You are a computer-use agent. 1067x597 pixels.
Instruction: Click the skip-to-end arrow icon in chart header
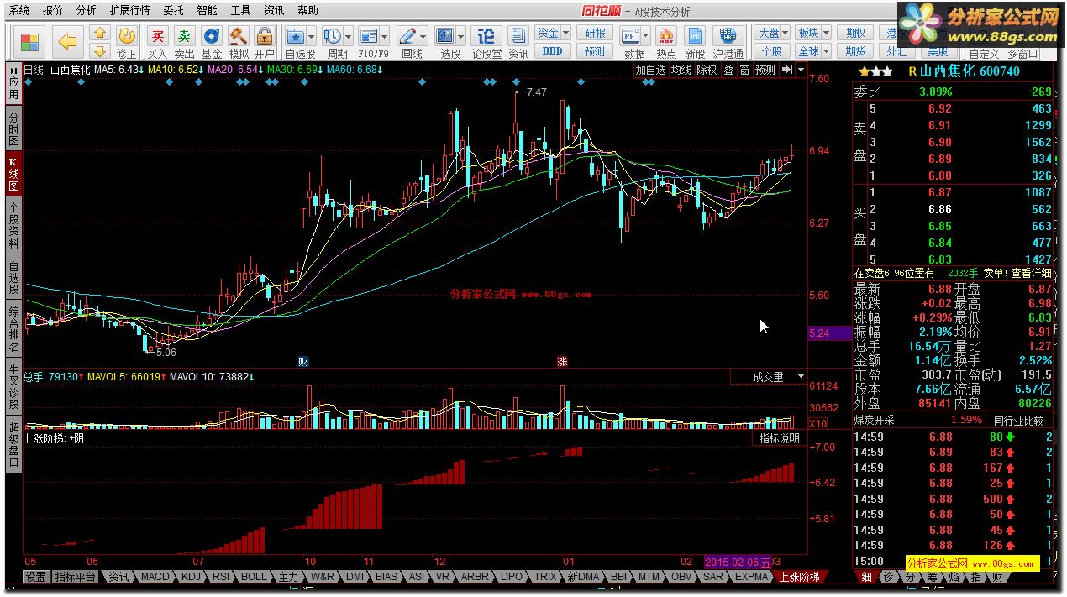[x=786, y=70]
